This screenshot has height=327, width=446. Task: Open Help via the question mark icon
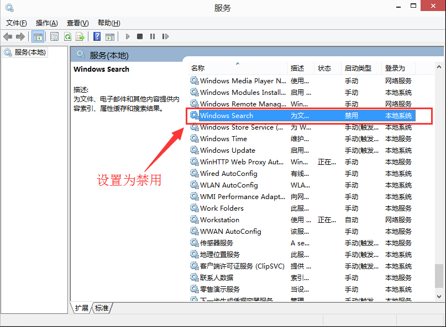[x=97, y=36]
